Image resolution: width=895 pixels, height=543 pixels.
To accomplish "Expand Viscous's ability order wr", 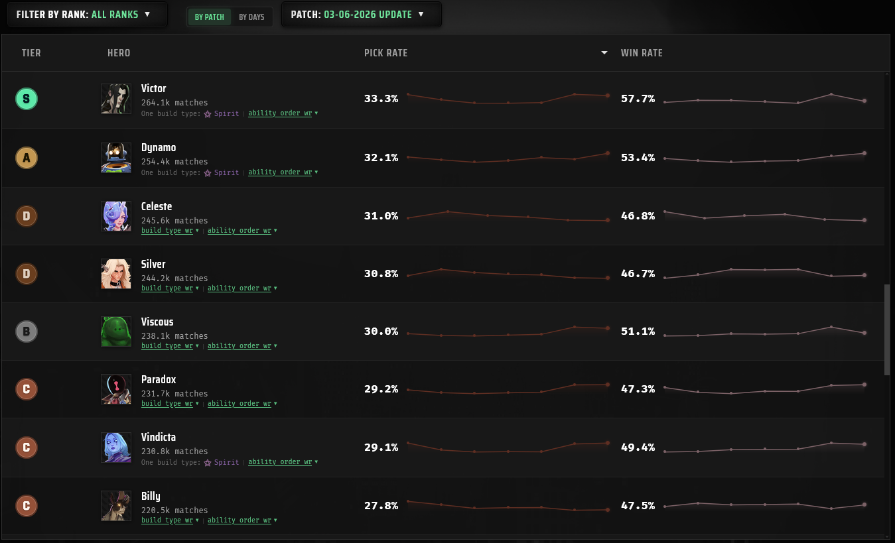I will click(242, 346).
